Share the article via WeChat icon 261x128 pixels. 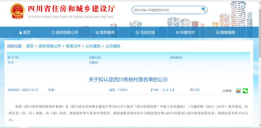[x=245, y=91]
